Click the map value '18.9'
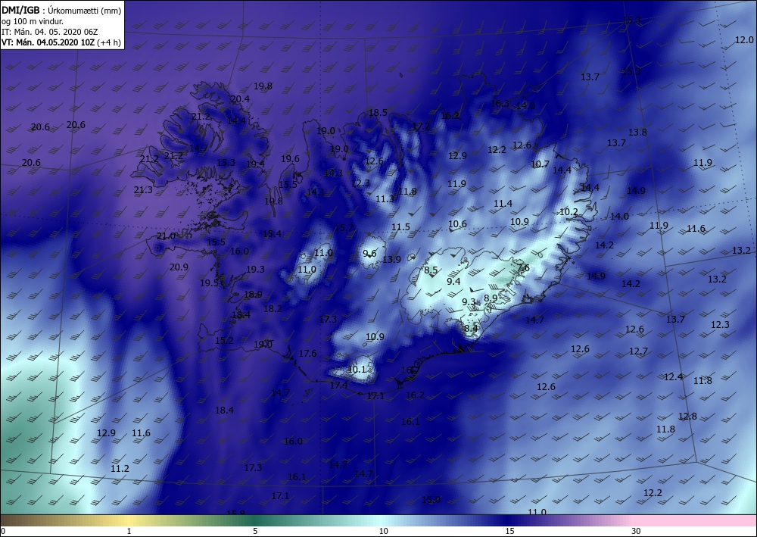 [253, 295]
